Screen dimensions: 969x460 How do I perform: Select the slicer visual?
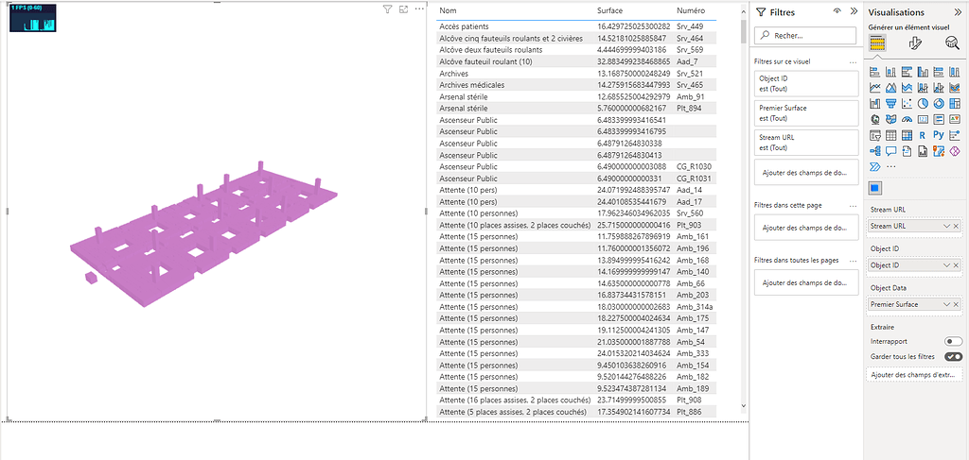[x=875, y=135]
